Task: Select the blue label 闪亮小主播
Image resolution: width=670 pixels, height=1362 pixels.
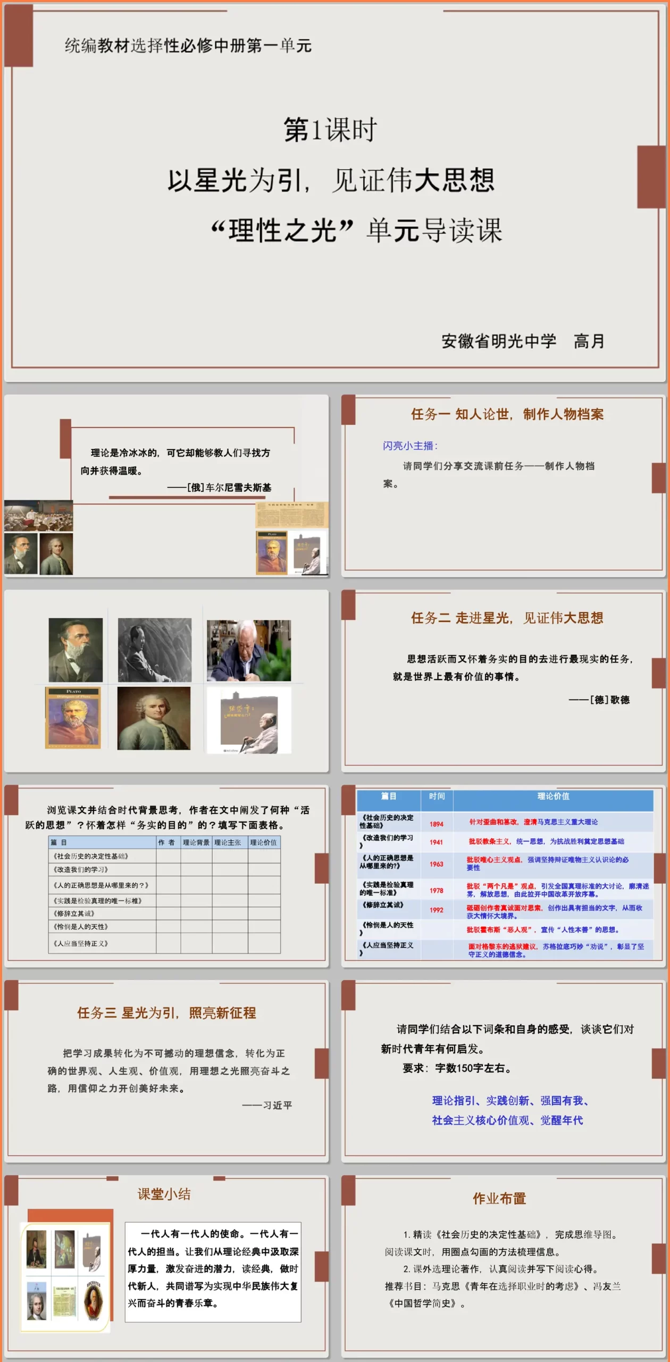Action: click(410, 446)
